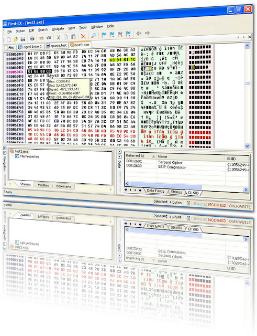The width and height of the screenshot is (257, 336).
Task: Click the grey bookmark flag icon
Action: 120,34
